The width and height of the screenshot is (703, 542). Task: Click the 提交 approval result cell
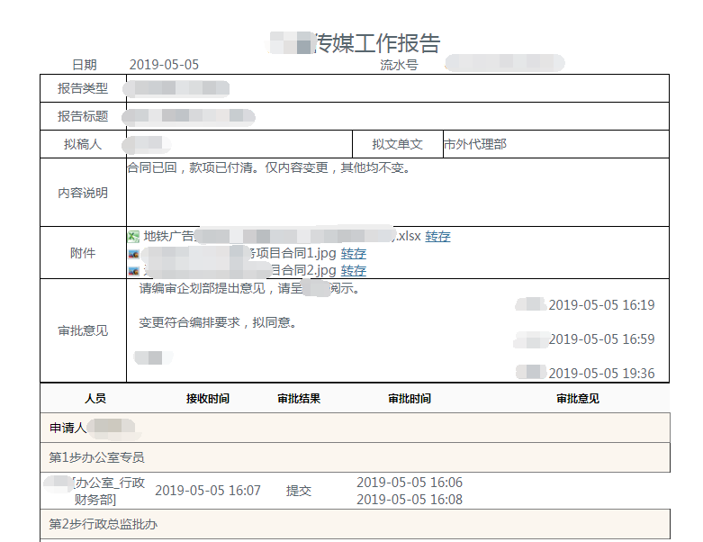(299, 491)
